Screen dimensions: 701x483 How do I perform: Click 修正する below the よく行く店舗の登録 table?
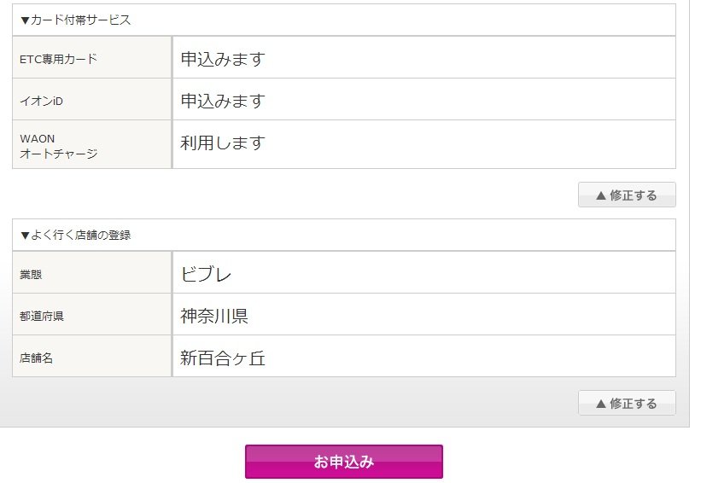627,404
